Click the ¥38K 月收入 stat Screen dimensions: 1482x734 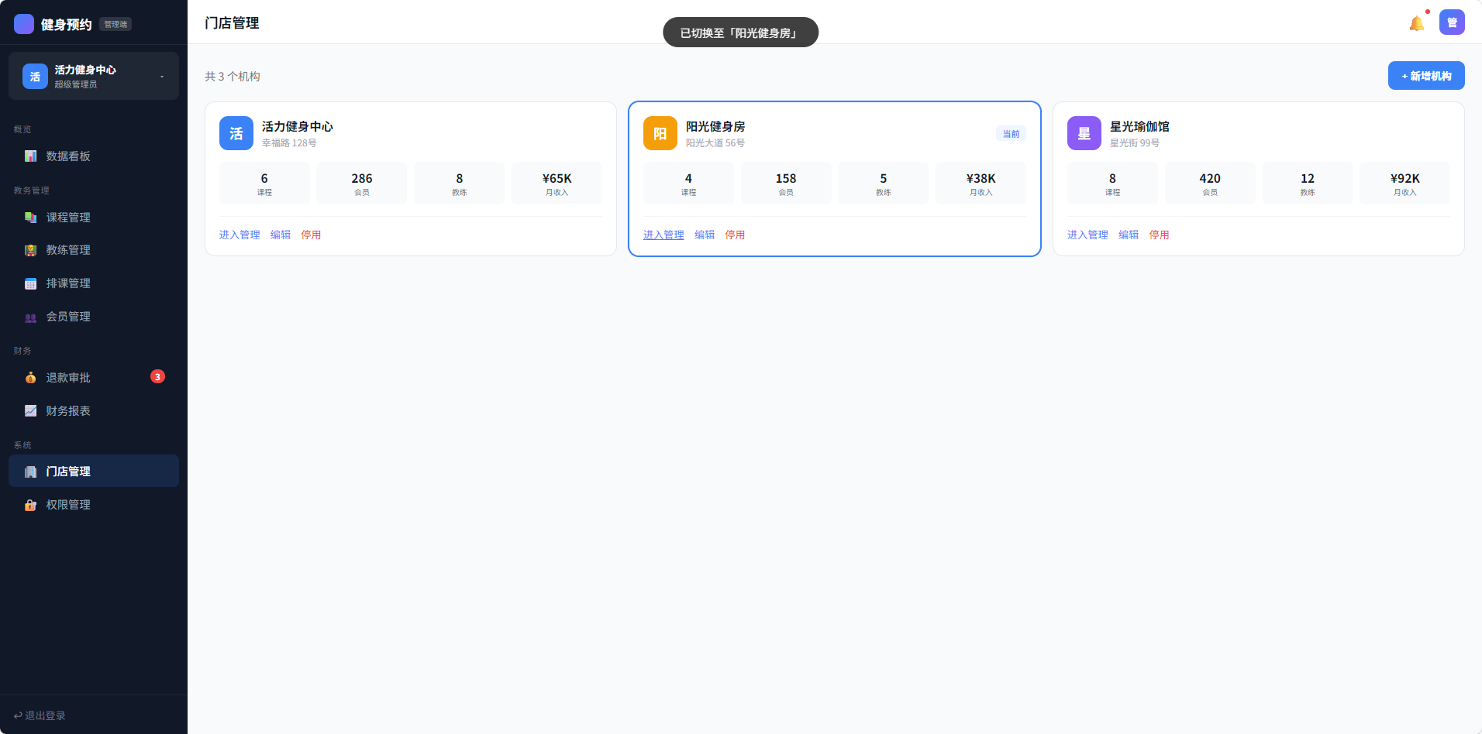tap(981, 183)
